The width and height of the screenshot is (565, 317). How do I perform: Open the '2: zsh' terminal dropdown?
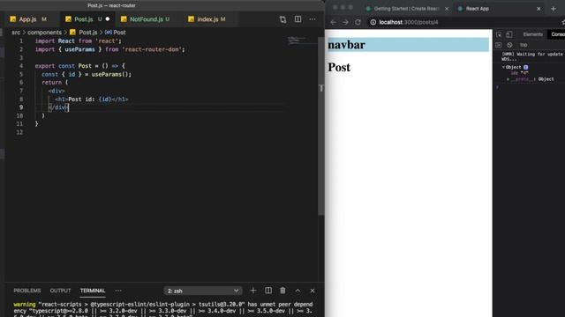click(x=203, y=291)
